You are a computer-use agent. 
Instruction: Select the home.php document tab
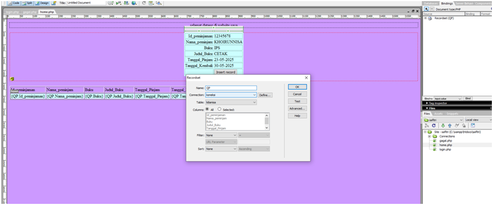(x=47, y=12)
